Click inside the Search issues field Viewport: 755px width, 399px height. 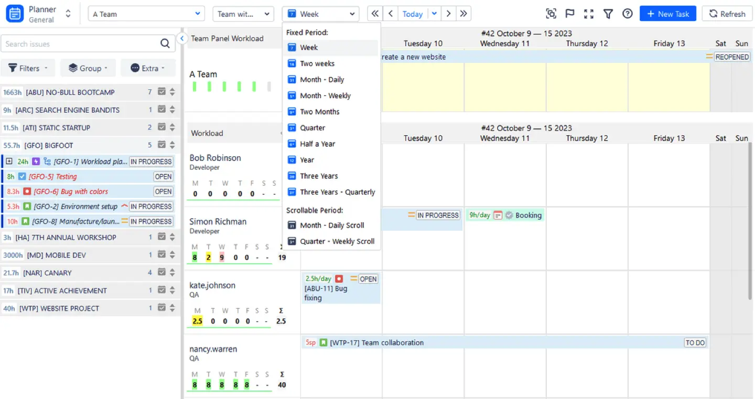pyautogui.click(x=84, y=44)
